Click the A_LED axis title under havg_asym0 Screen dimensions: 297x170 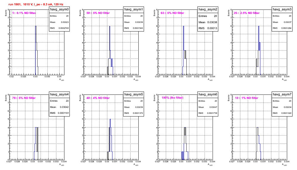click(x=62, y=80)
